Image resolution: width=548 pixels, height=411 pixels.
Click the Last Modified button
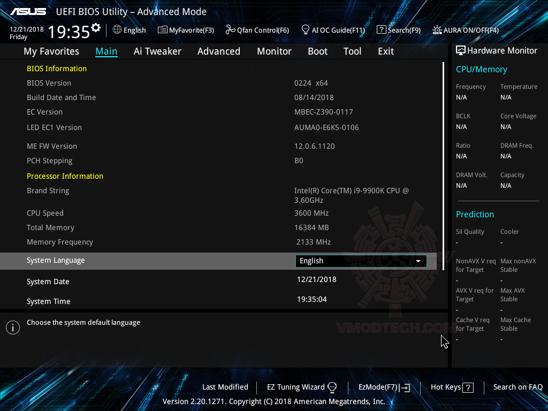(225, 387)
